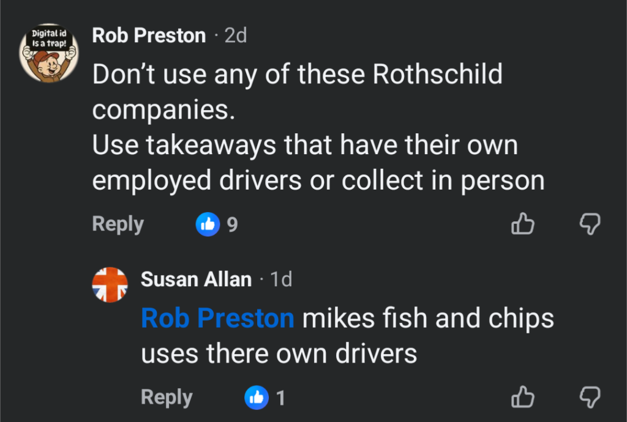Open blue like reaction beside count 9
The height and width of the screenshot is (422, 627).
coord(208,224)
